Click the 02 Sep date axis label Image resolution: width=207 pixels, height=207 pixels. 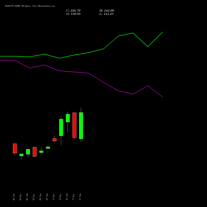pos(14,197)
